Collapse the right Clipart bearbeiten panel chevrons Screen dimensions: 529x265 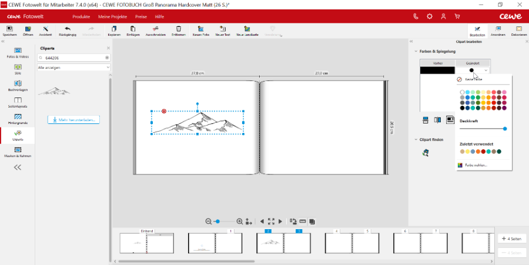[411, 42]
